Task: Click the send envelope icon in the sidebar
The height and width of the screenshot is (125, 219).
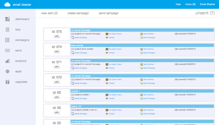Action: [7, 50]
